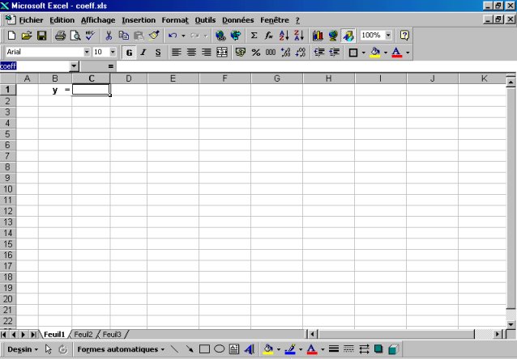The height and width of the screenshot is (359, 517).
Task: Open the borders dropdown arrow
Action: point(363,53)
